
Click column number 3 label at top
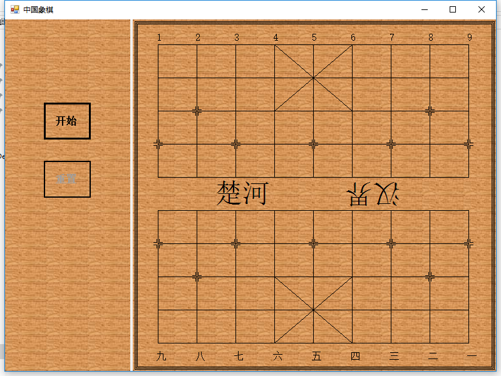pyautogui.click(x=237, y=38)
